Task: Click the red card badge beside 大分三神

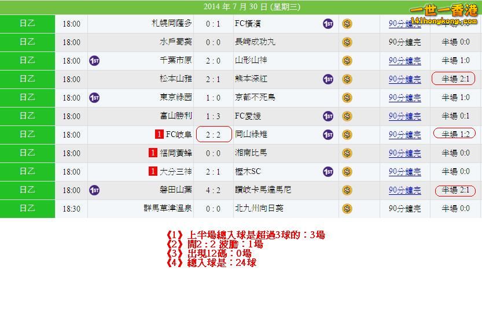Action: pos(153,172)
